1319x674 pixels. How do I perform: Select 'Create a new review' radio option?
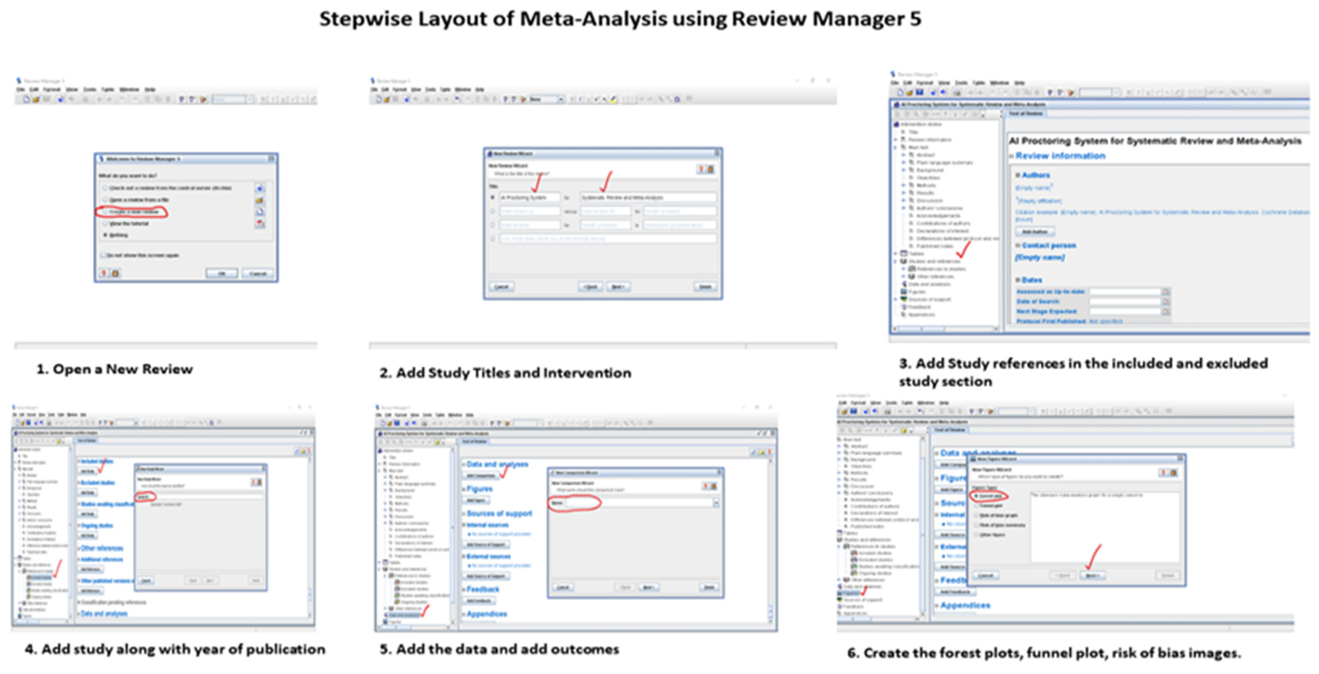click(x=105, y=212)
